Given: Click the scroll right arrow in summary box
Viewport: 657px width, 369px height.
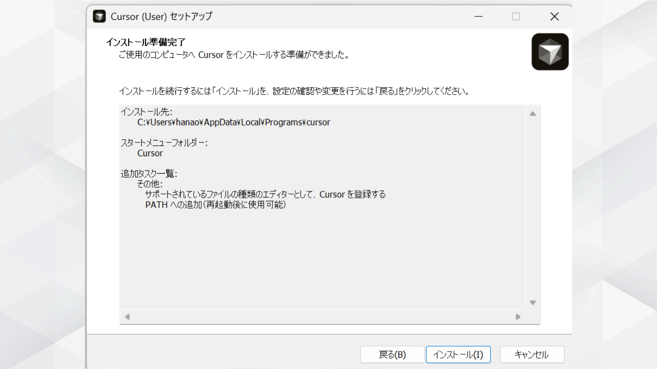Looking at the screenshot, I should pyautogui.click(x=518, y=317).
